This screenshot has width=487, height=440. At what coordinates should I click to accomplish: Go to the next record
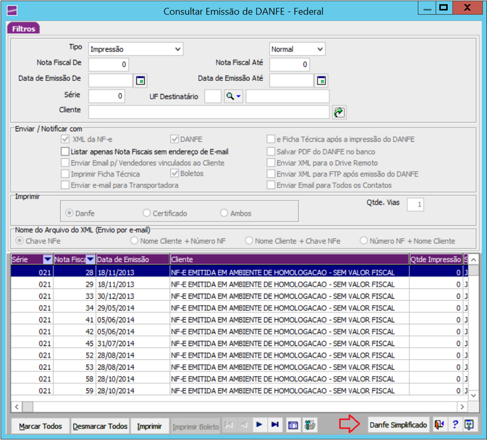click(x=259, y=425)
